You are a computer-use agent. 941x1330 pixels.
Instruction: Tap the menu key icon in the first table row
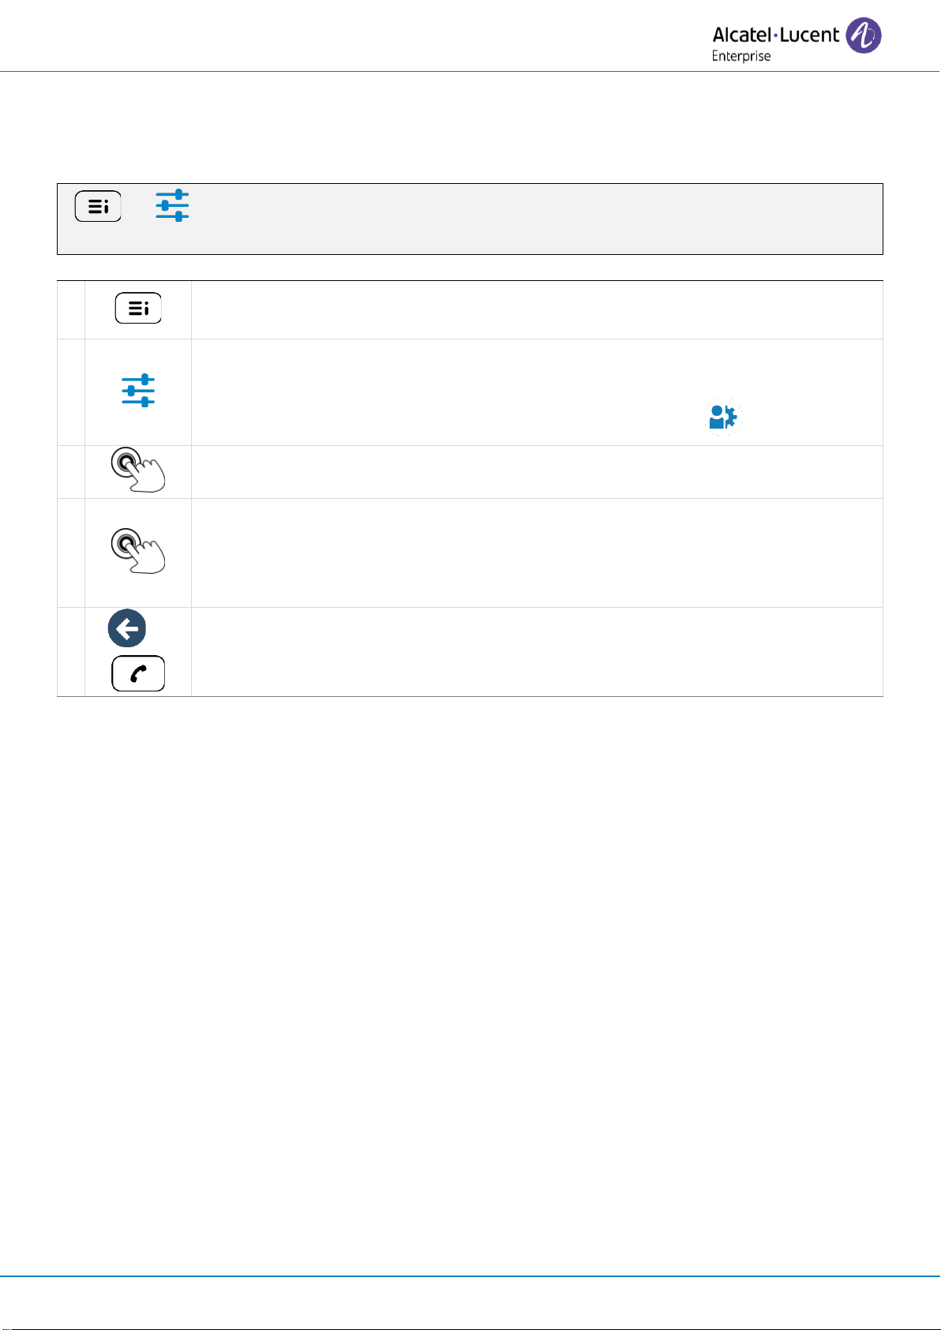tap(138, 308)
